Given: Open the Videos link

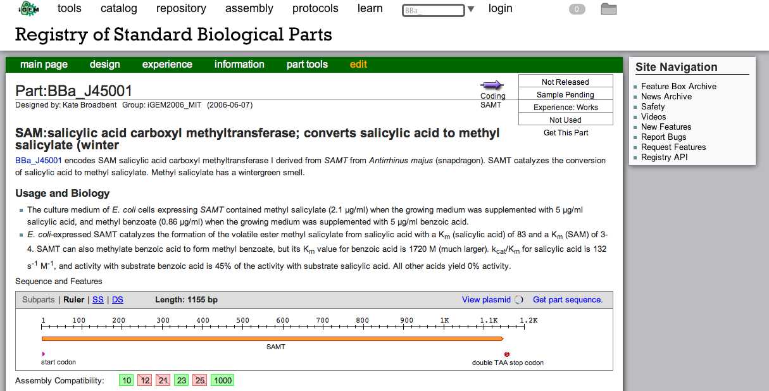Looking at the screenshot, I should pos(654,117).
